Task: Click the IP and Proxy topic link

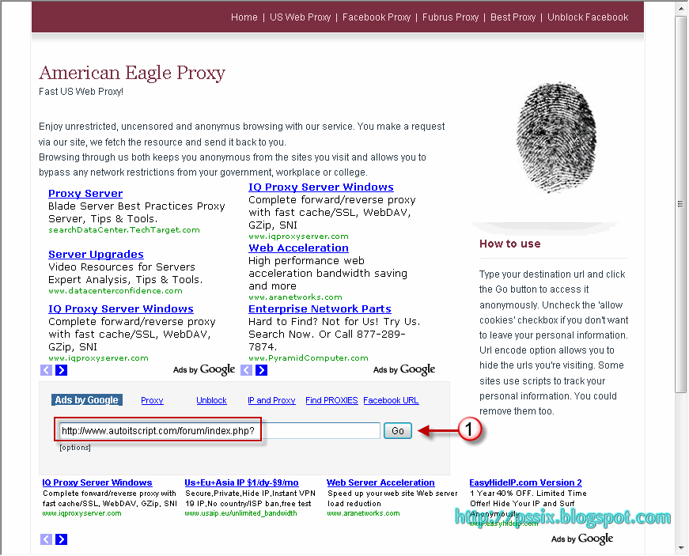Action: 271,400
